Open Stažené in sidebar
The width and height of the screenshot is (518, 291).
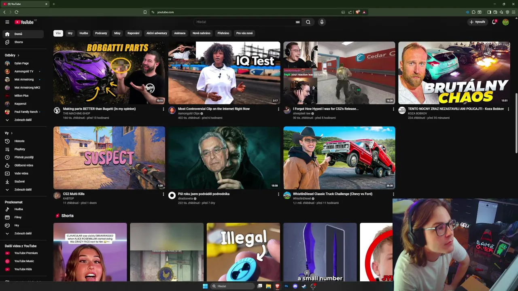tap(23, 181)
